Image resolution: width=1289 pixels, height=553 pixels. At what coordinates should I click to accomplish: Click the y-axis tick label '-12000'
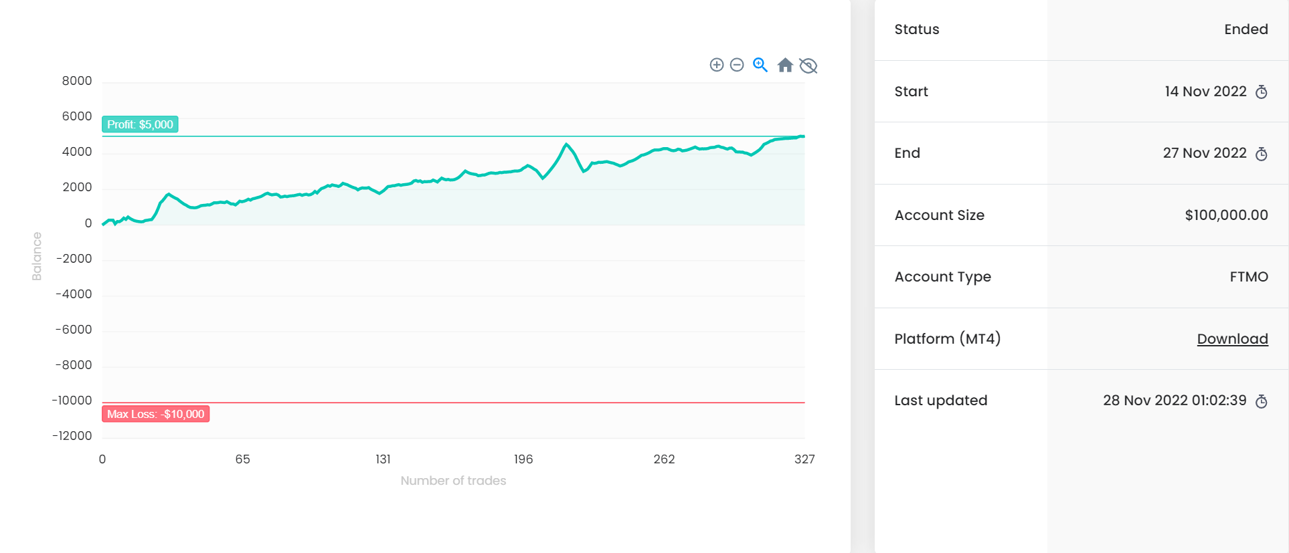coord(72,436)
